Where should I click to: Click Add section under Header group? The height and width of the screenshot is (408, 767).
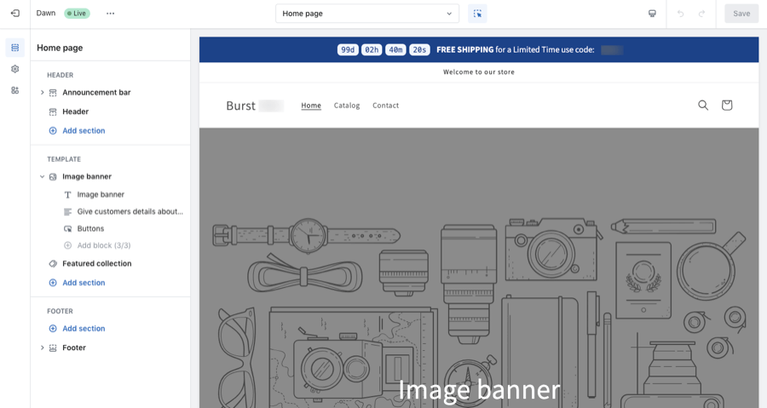point(84,131)
